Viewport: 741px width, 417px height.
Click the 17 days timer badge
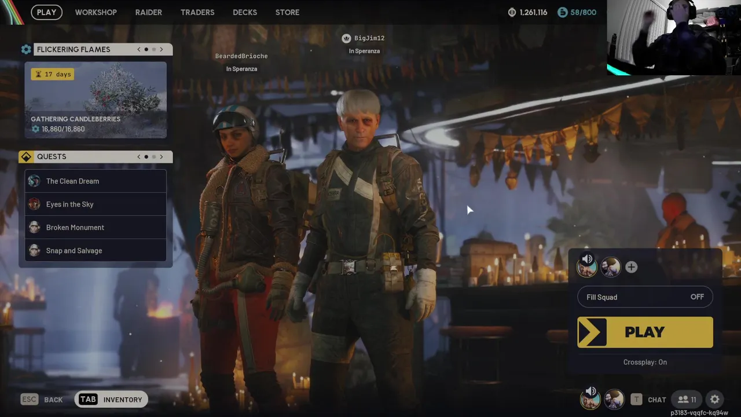tap(53, 74)
